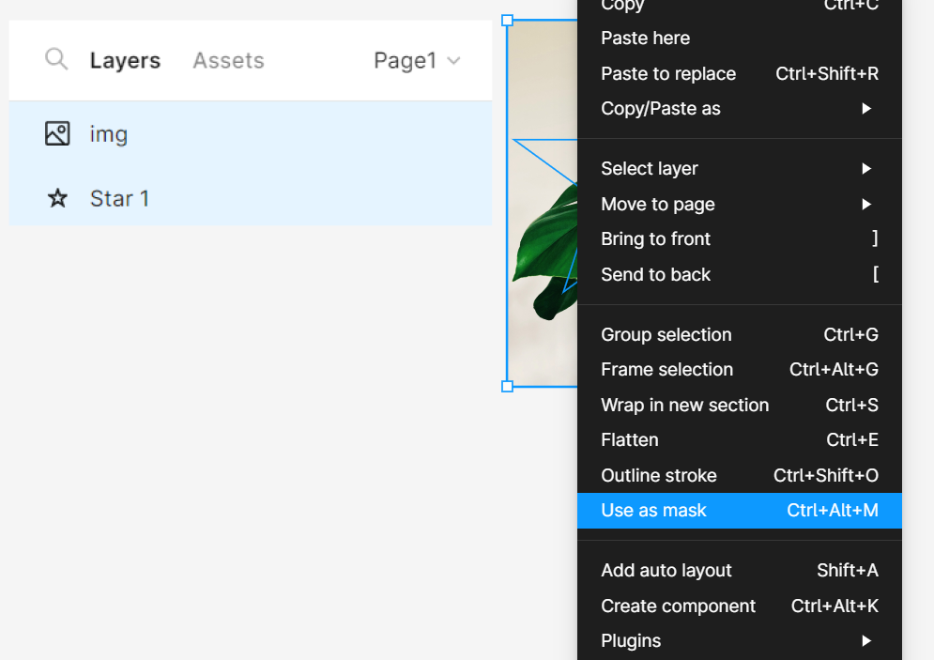Choose Create component

(x=739, y=606)
